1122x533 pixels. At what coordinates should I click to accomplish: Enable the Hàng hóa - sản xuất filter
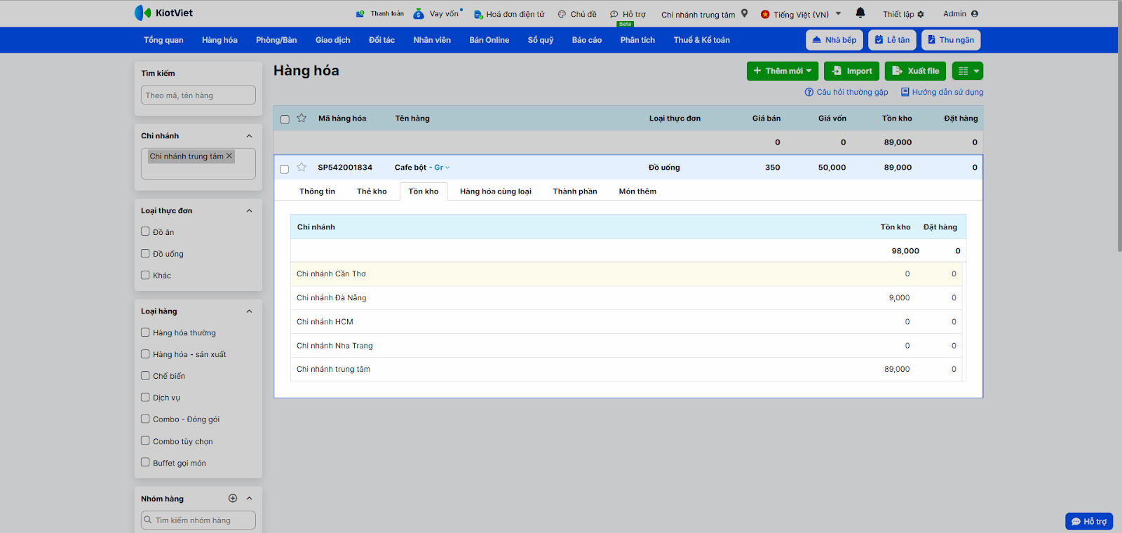145,354
